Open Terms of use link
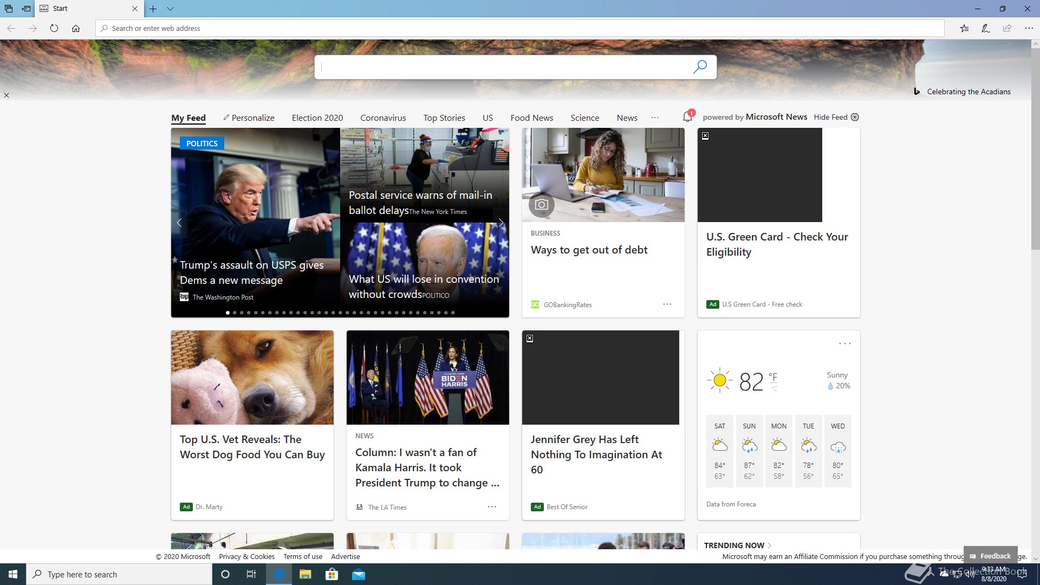The width and height of the screenshot is (1040, 585). [303, 556]
